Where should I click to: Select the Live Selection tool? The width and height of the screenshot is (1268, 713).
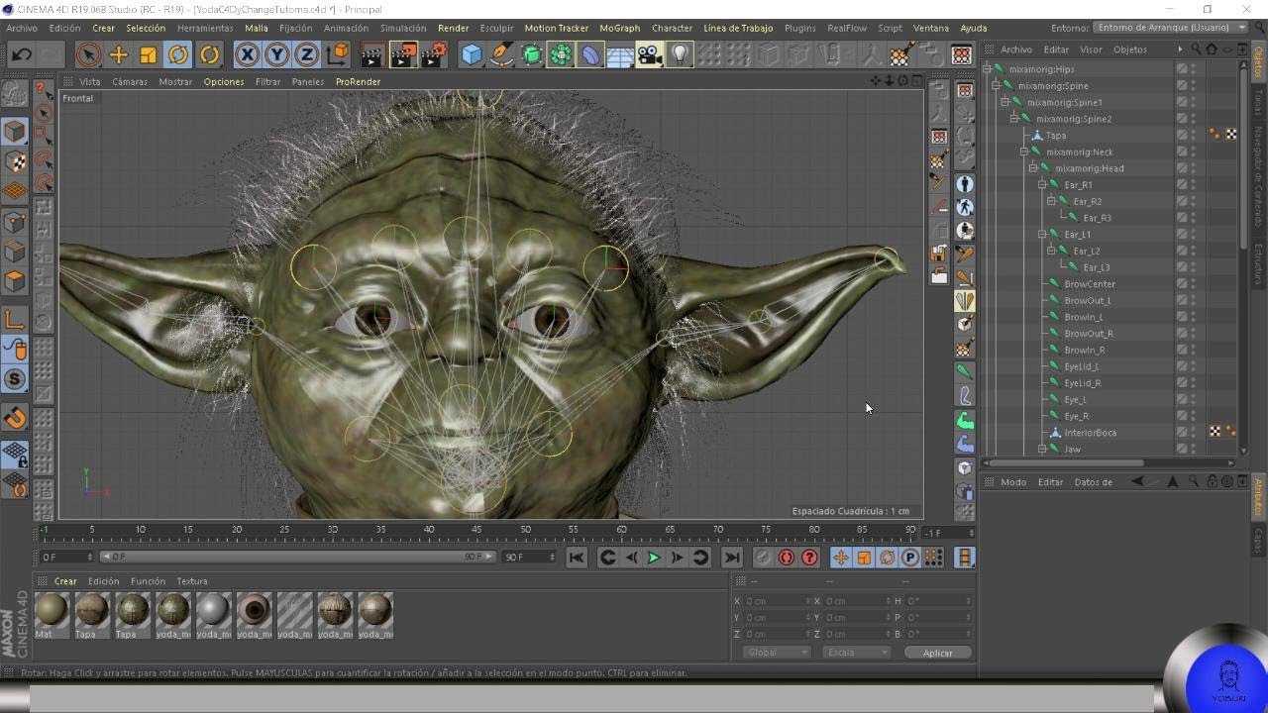88,54
